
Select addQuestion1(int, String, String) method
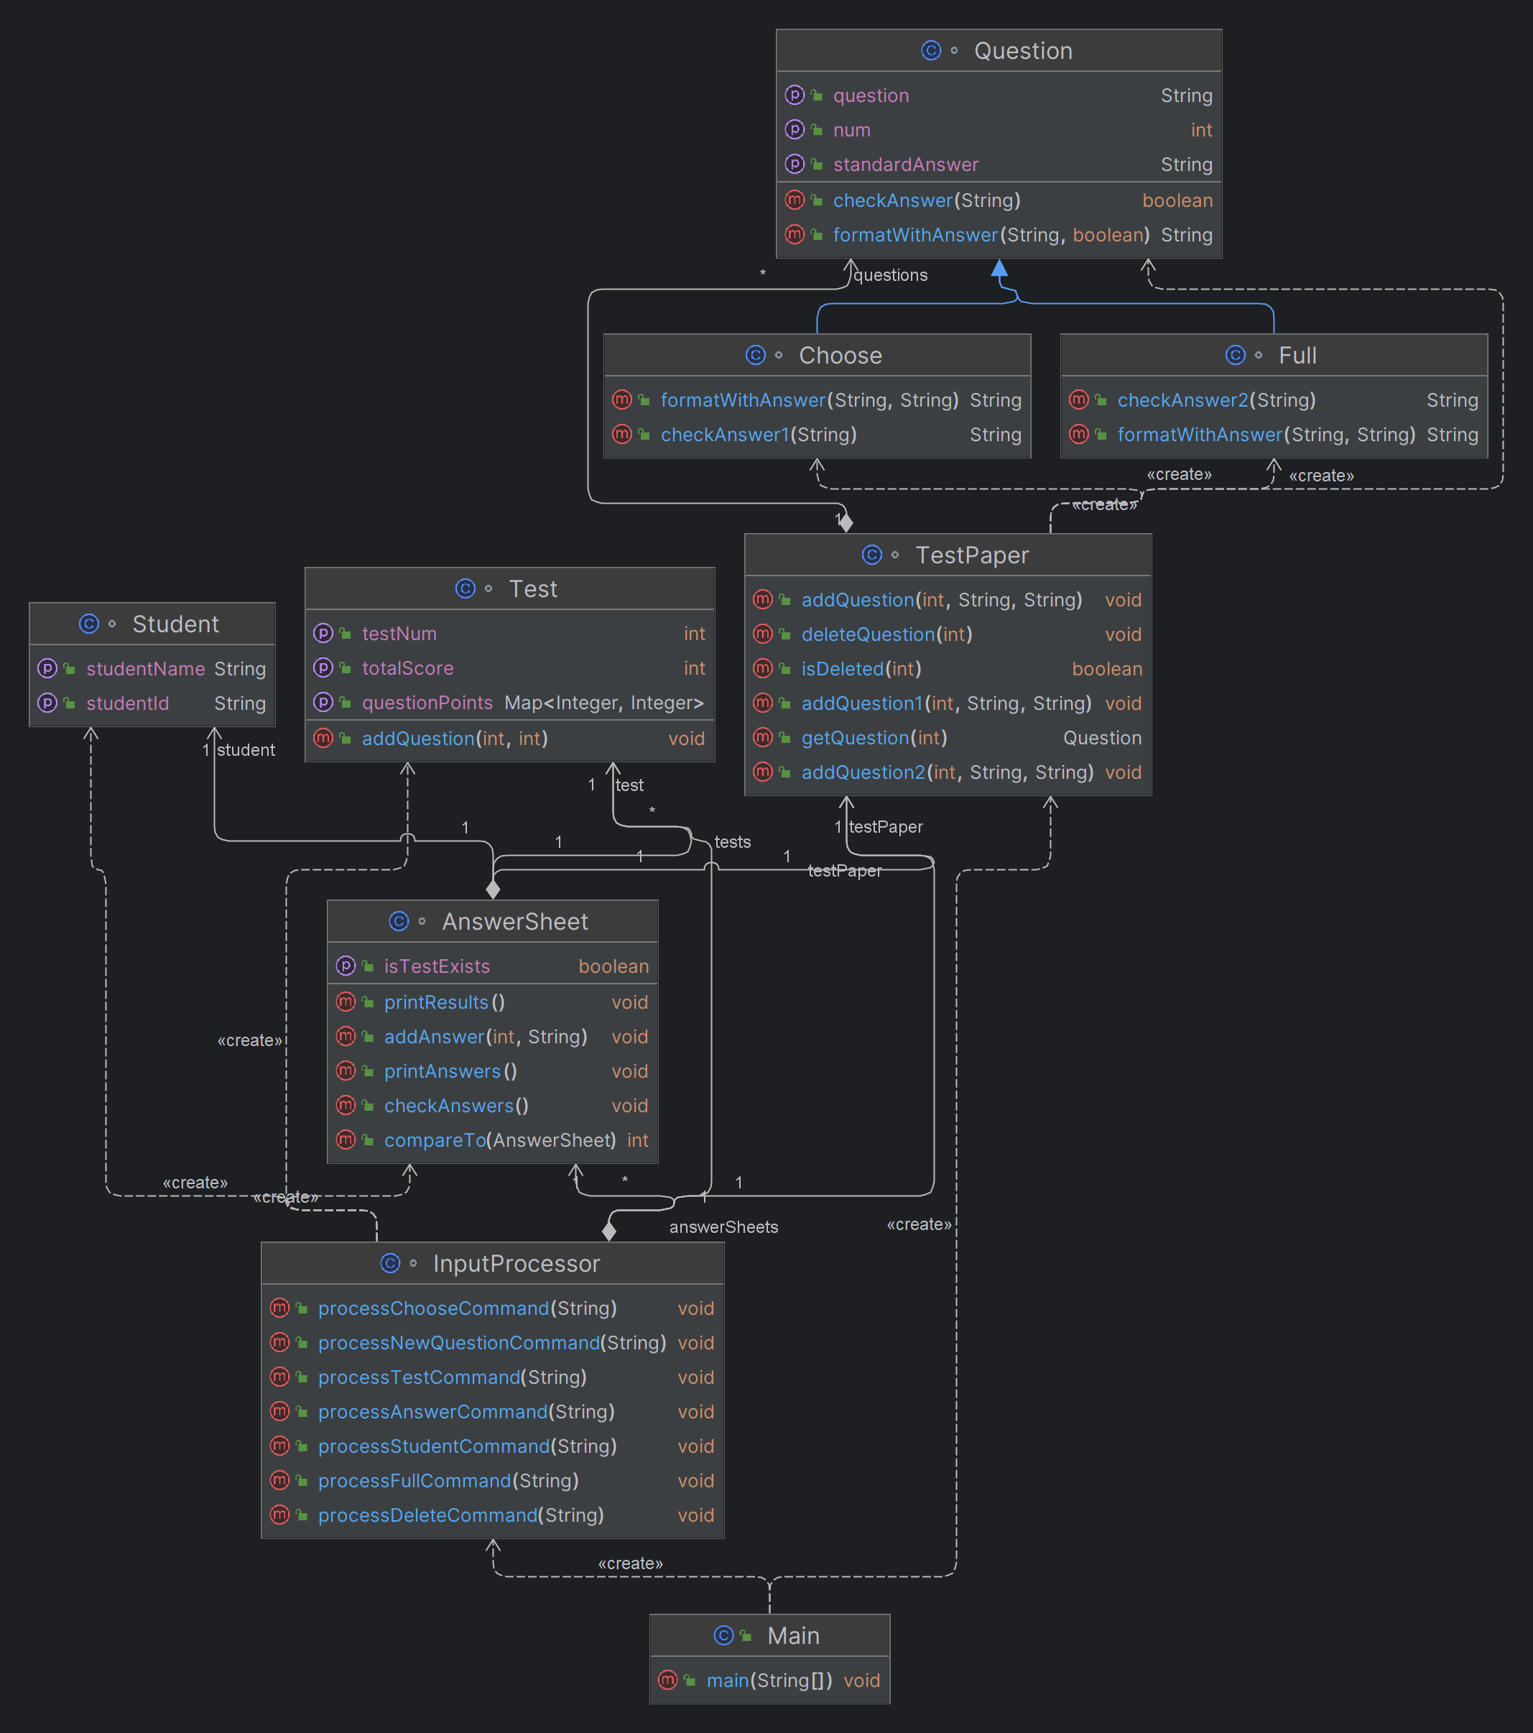(948, 703)
